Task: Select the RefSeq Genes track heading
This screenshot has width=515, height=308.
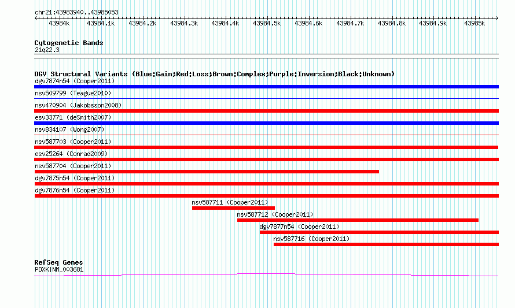Action: (59, 262)
